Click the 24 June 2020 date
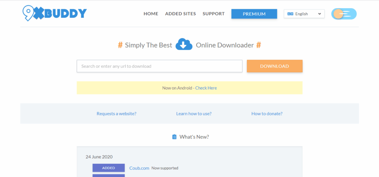This screenshot has width=379, height=177. coord(99,157)
